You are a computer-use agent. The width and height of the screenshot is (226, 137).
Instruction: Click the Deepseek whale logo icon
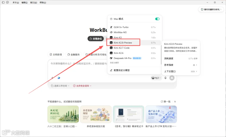pyautogui.click(x=111, y=58)
